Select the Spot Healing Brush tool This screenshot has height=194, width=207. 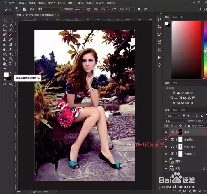(x=4, y=35)
